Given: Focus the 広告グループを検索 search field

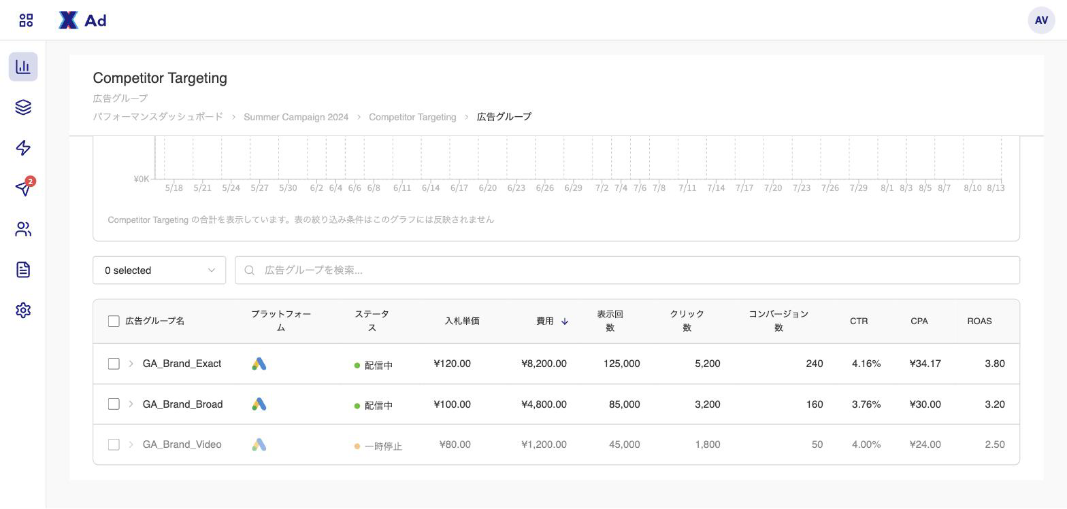Looking at the screenshot, I should point(627,270).
